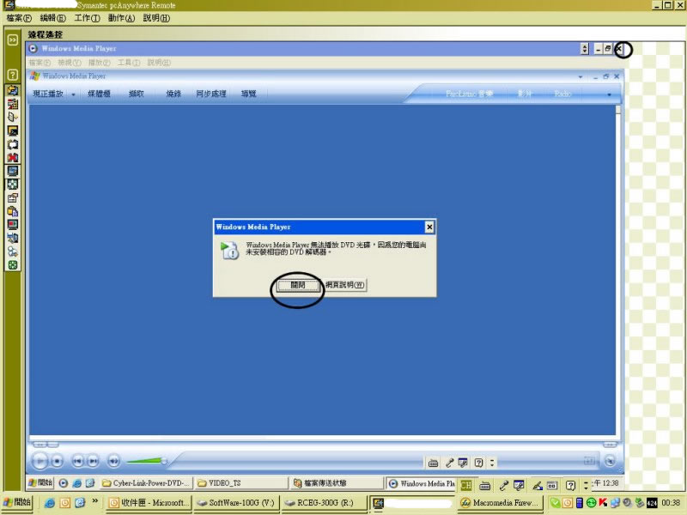Image resolution: width=687 pixels, height=515 pixels.
Task: Open 檔案傳送狀態 taskbar button
Action: click(337, 483)
